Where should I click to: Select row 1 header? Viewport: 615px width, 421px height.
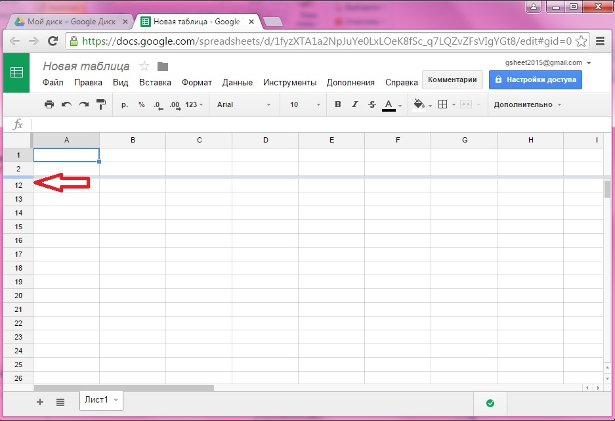[x=18, y=155]
